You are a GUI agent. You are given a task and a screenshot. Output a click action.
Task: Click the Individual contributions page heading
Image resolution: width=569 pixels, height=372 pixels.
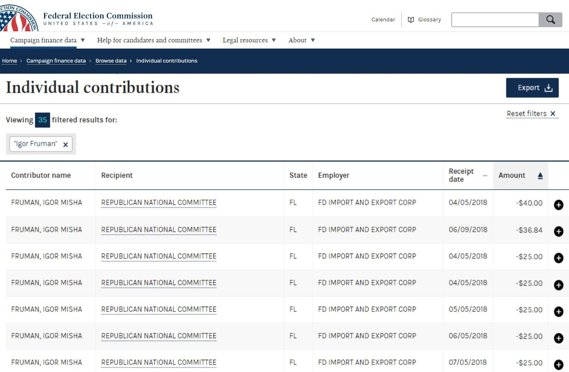(x=93, y=88)
